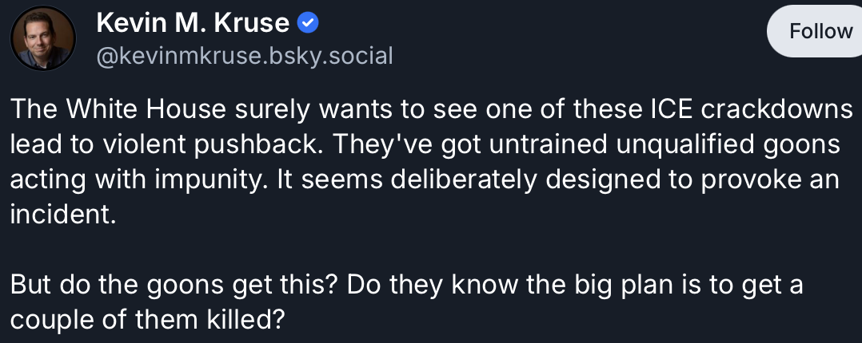862x343 pixels.
Task: Click the @kevinmkruse.bsky.social handle
Action: (245, 57)
